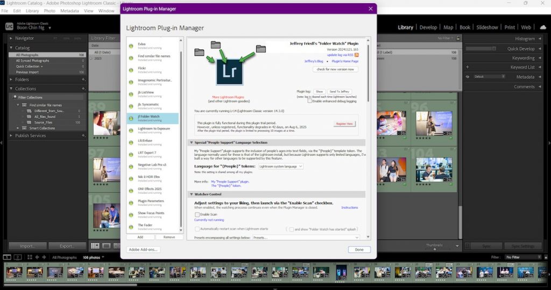Click check for new version now button
The height and width of the screenshot is (290, 551).
click(335, 69)
